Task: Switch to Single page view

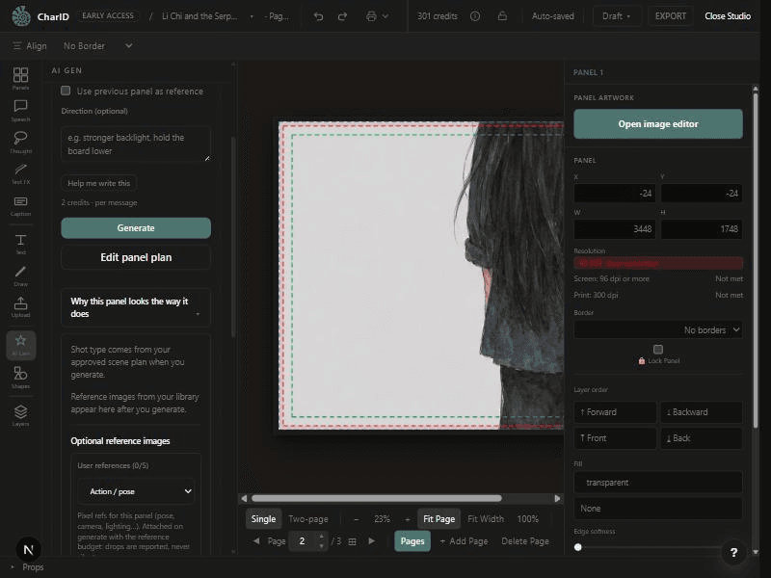Action: point(263,518)
